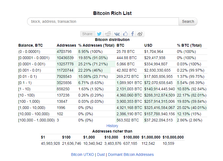The image size is (223, 161).
Task: Select value 3,483,876 under $10,000
Action: point(113,144)
